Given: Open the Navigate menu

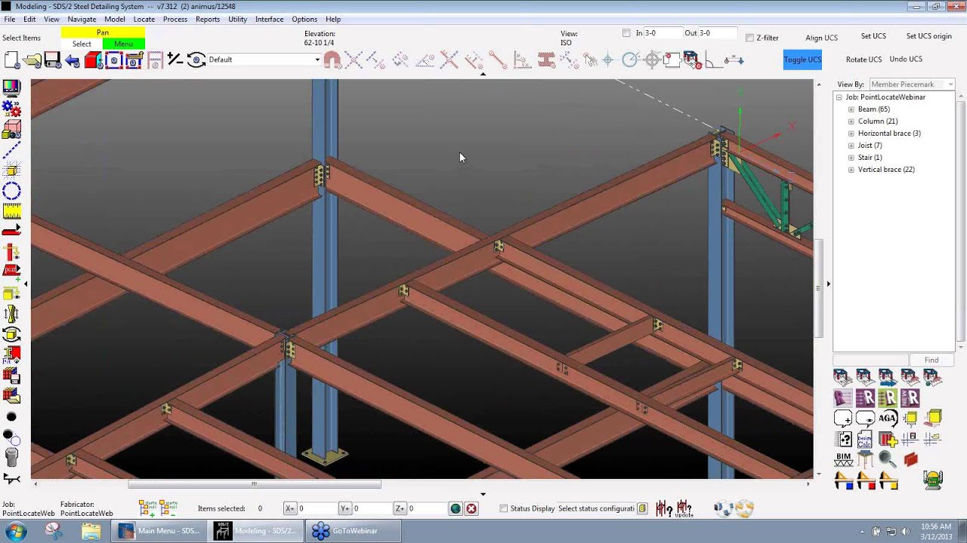Looking at the screenshot, I should coord(82,19).
